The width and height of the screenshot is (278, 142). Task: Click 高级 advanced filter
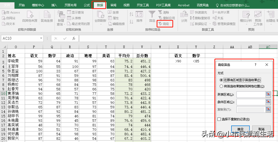[x=164, y=24]
